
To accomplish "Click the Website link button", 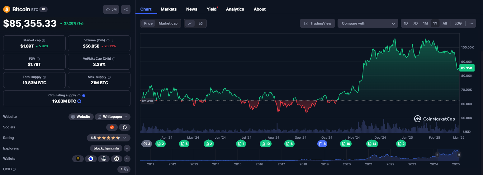I will point(81,117).
